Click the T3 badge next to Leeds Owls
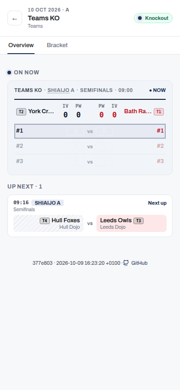Image resolution: width=180 pixels, height=390 pixels. (138, 220)
